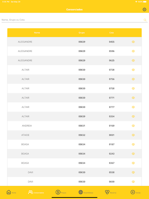The height and width of the screenshot is (199, 149).
Task: Select ALTAIR row with cota 0354
Action: click(74, 116)
